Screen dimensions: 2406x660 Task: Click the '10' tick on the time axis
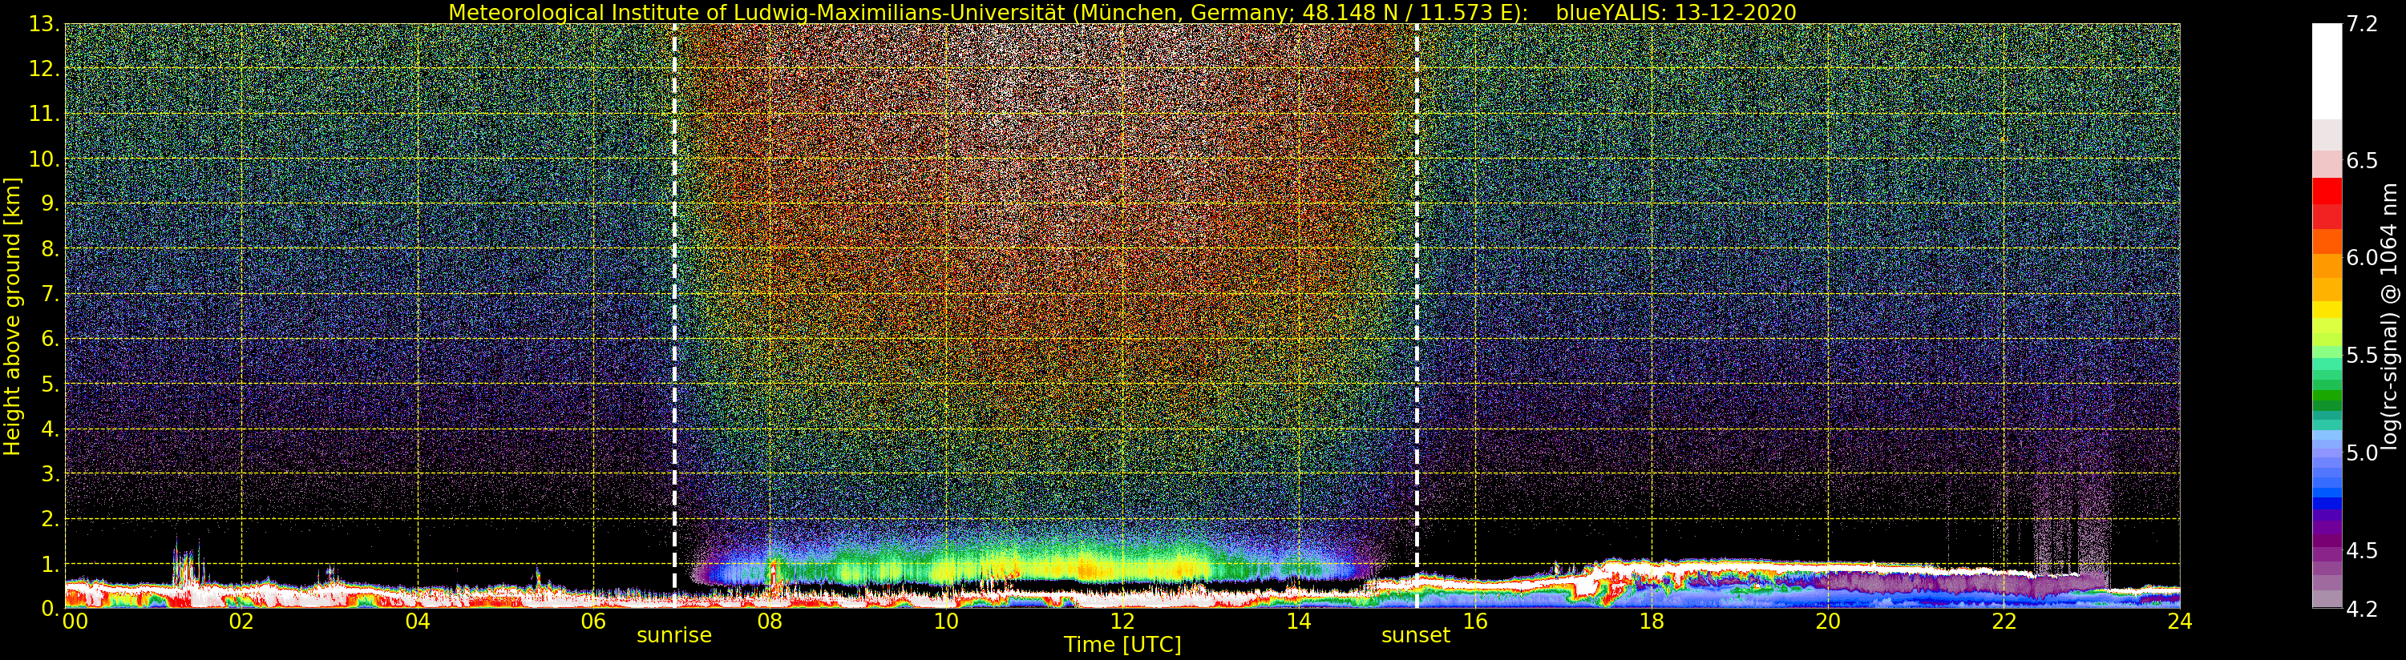[x=946, y=621]
